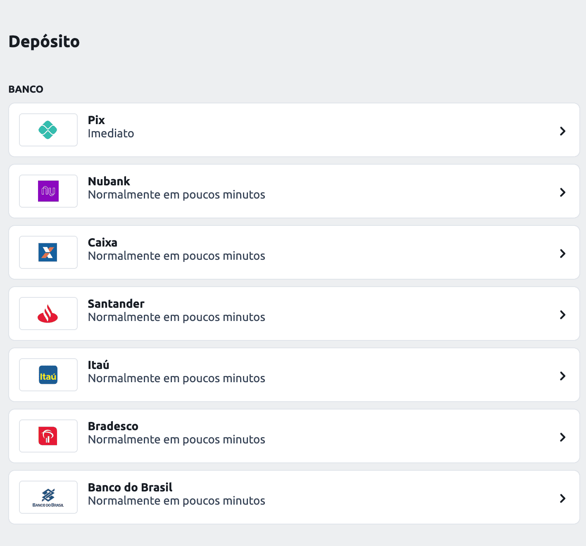This screenshot has width=586, height=546.
Task: Click the red Santander flame logo
Action: tap(48, 314)
